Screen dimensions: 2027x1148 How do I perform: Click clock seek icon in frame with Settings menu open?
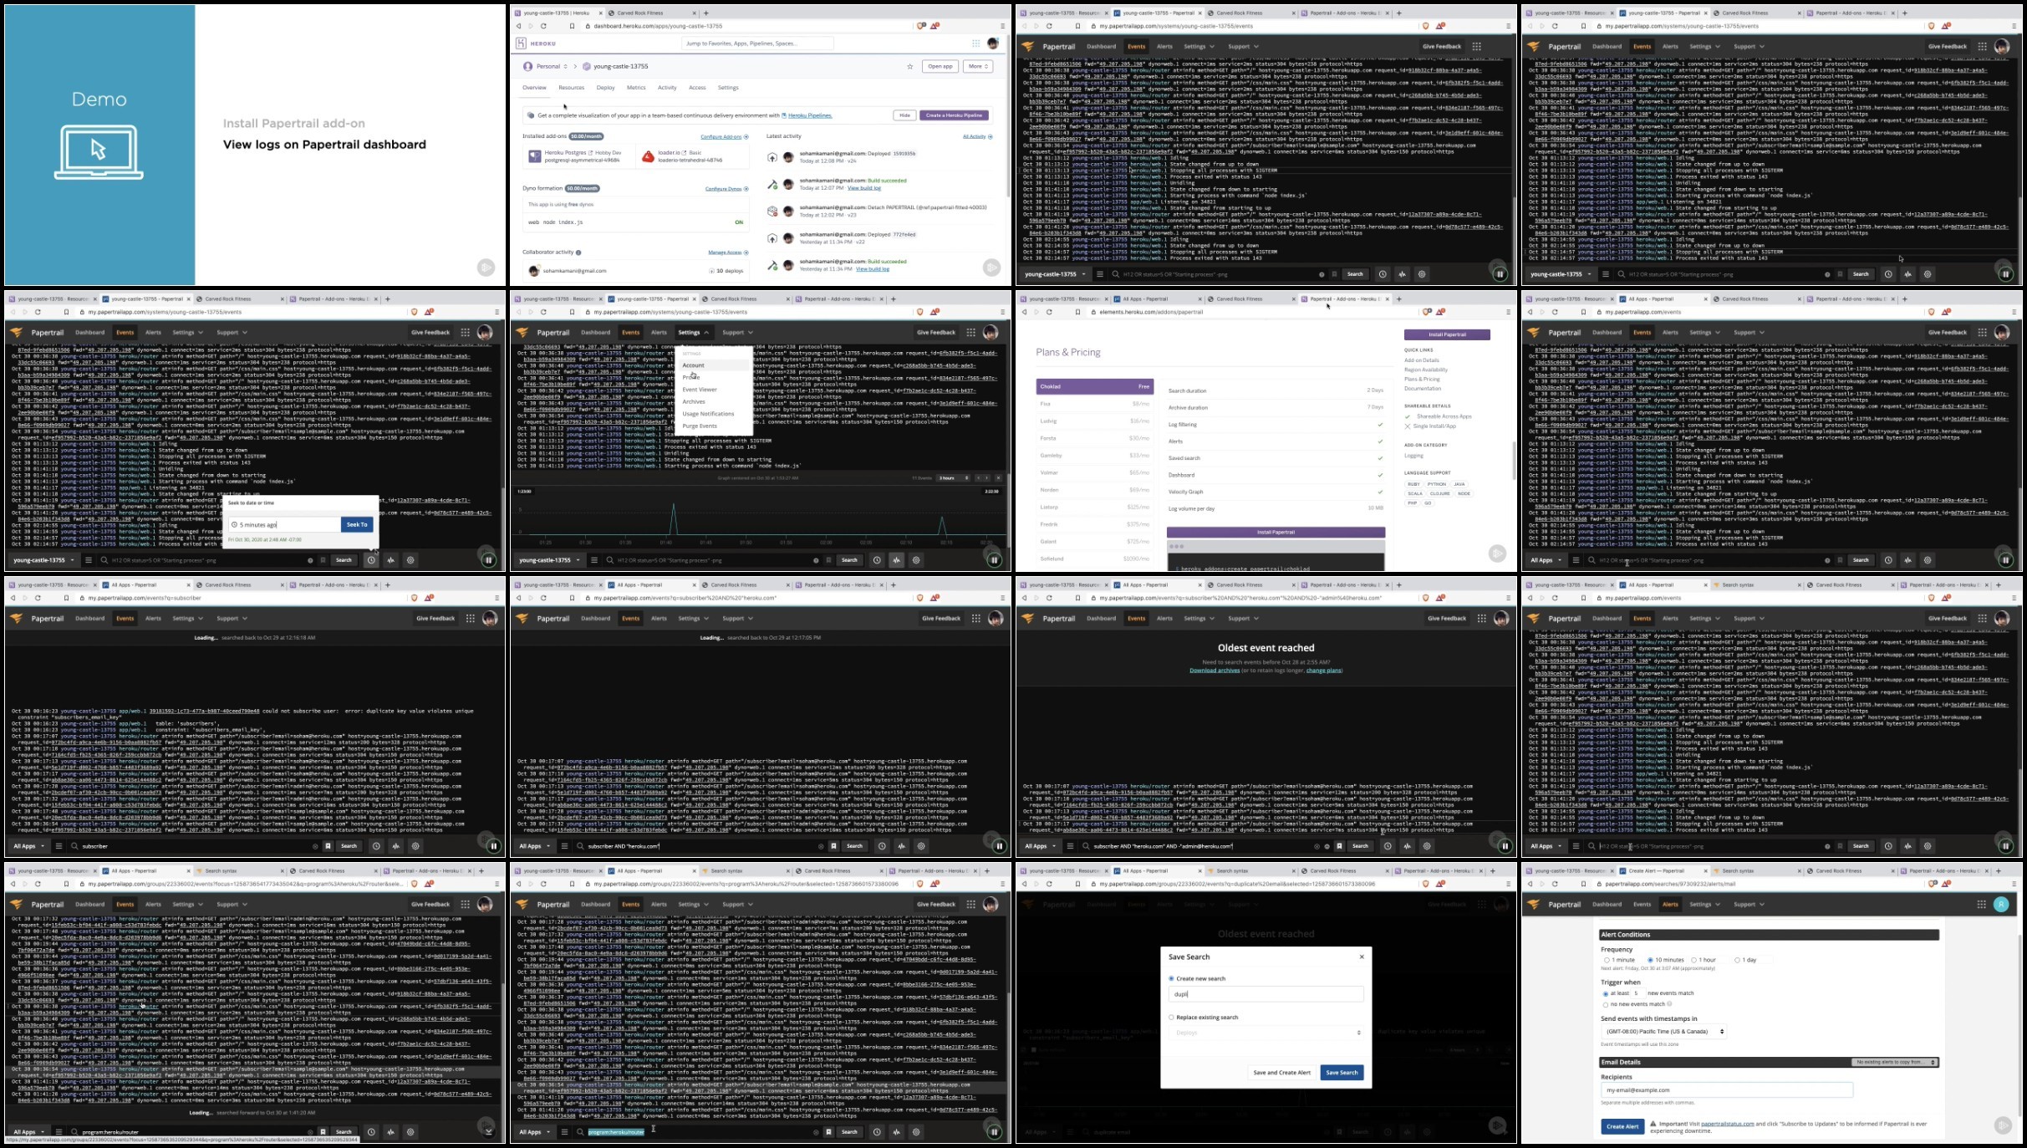click(877, 560)
